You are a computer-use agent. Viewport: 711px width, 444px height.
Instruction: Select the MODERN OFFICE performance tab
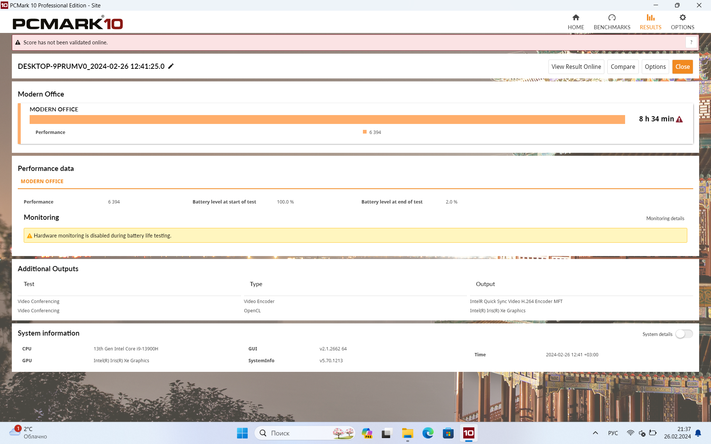(42, 181)
